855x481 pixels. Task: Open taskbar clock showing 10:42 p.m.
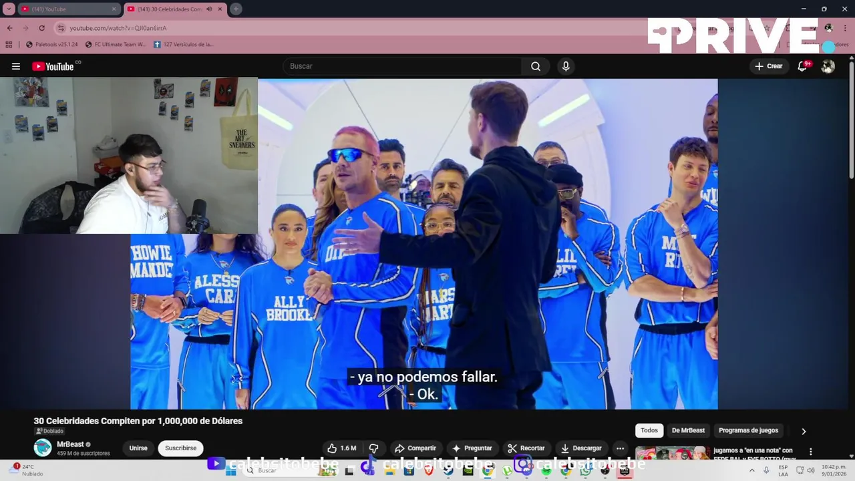pos(834,470)
